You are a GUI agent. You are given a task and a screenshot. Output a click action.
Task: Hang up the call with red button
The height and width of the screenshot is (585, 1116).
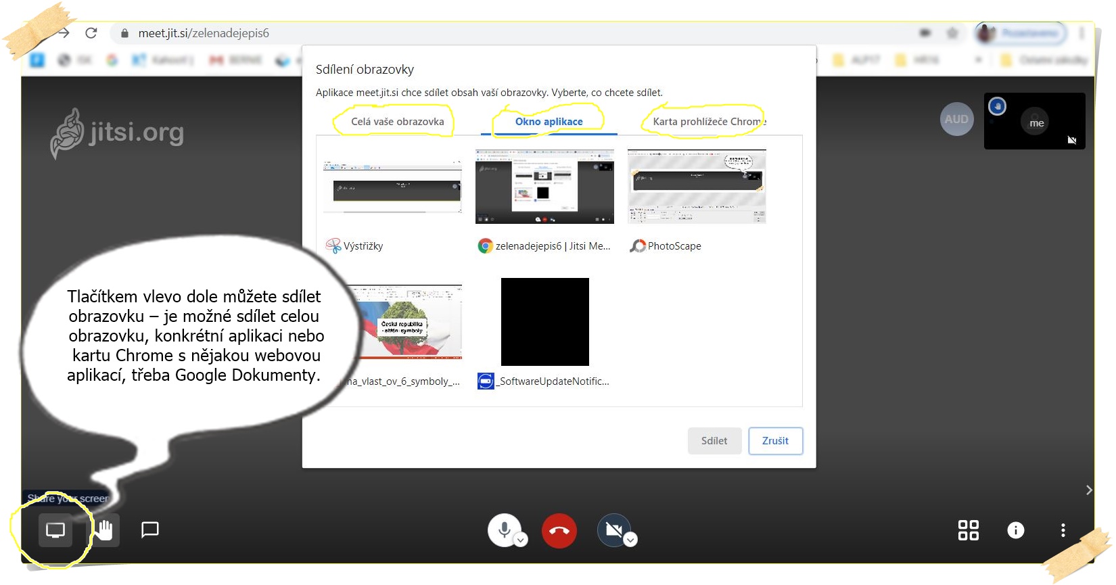pyautogui.click(x=559, y=530)
